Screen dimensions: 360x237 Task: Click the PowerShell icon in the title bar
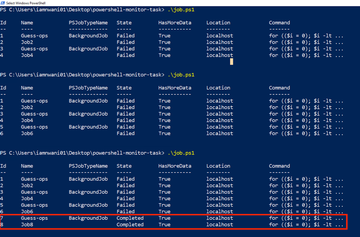3,3
